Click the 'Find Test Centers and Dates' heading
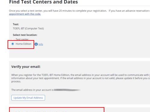Screen dimensions: 150x112 pyautogui.click(x=43, y=2)
